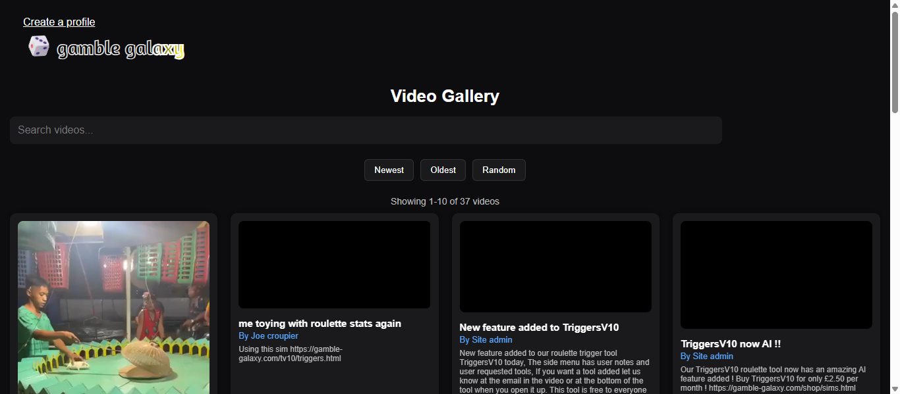Click Site admin under New feature video
900x394 pixels.
tap(486, 340)
